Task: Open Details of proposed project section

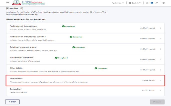Action: pos(23,47)
